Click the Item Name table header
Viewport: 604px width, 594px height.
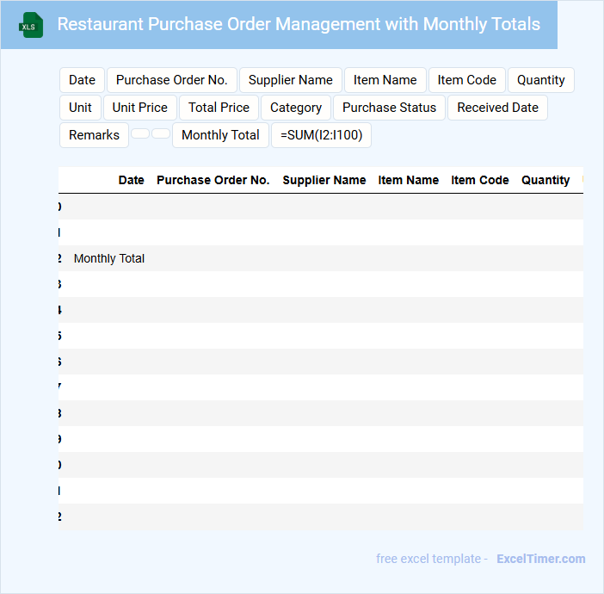(x=409, y=180)
